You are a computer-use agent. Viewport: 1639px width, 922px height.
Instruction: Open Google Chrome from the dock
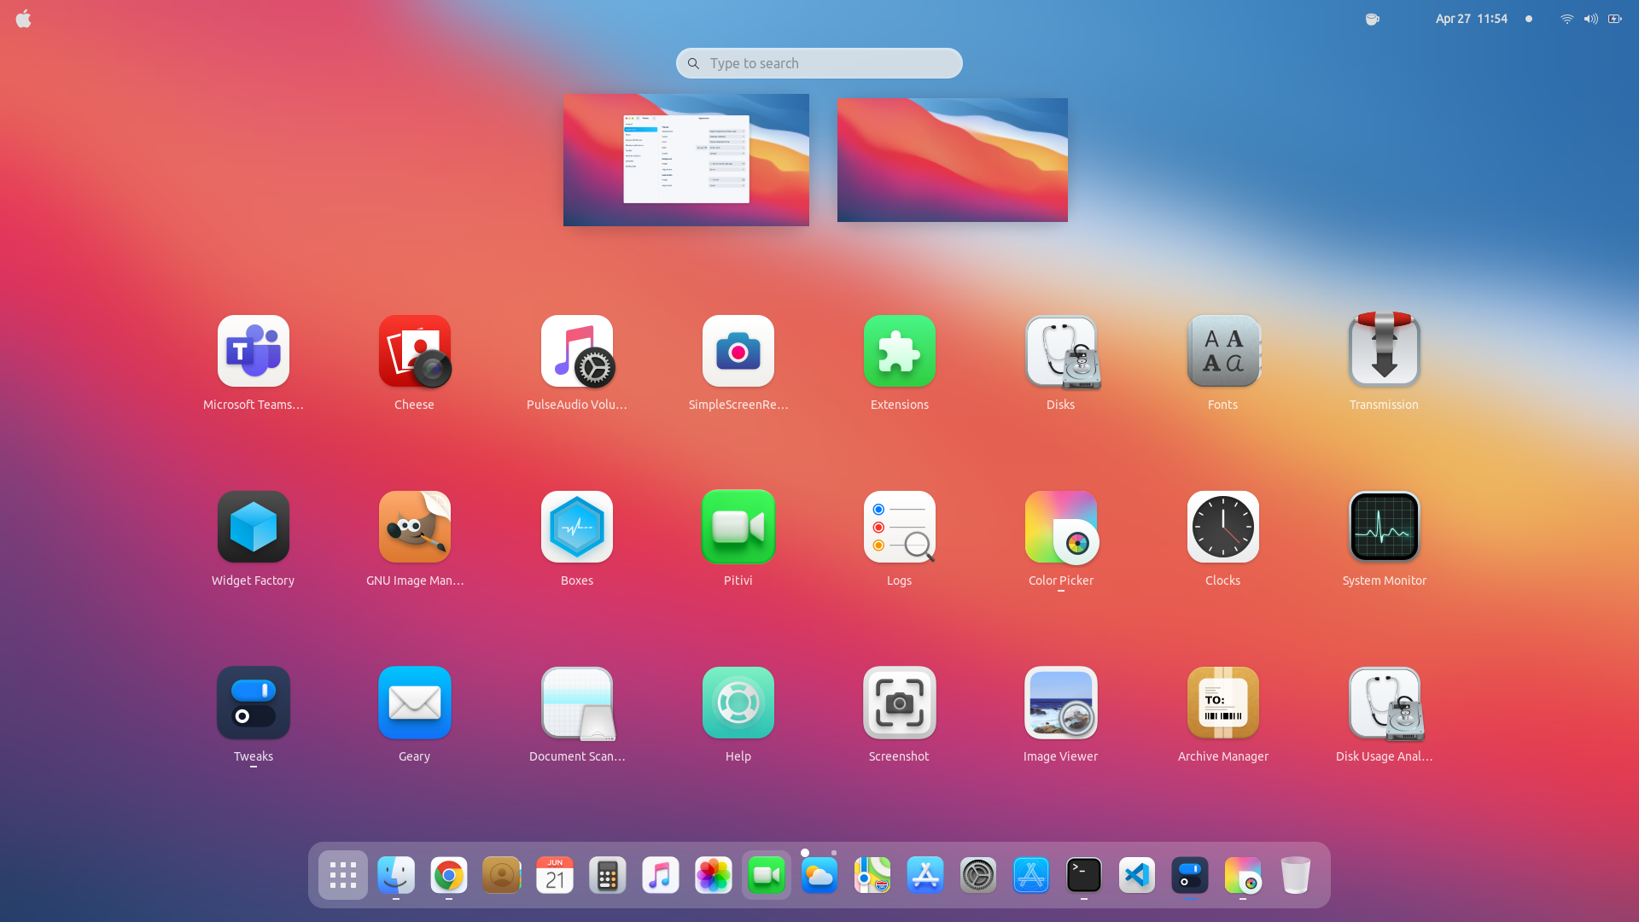point(448,875)
